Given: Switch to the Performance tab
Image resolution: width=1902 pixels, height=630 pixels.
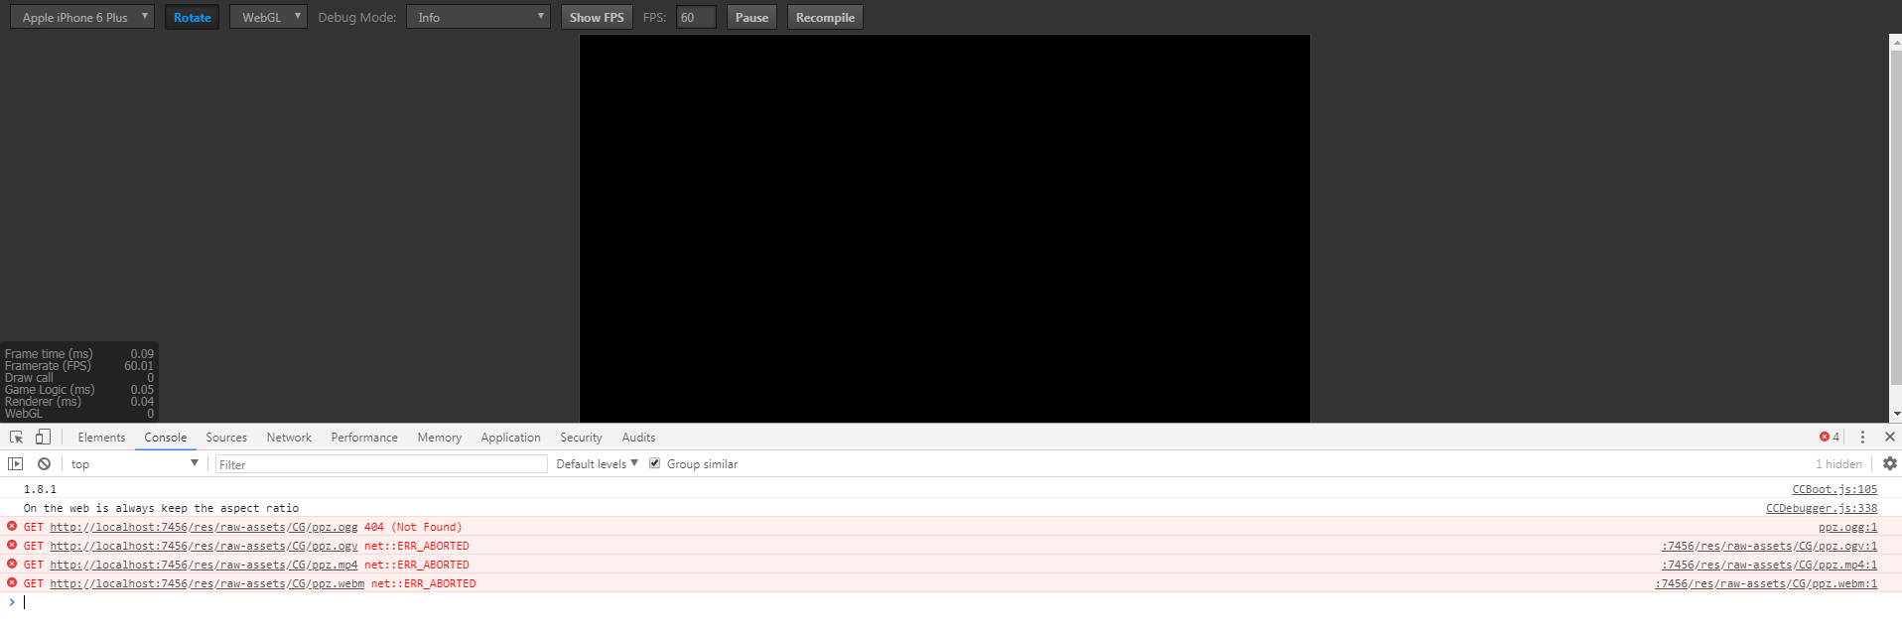Looking at the screenshot, I should tap(364, 437).
